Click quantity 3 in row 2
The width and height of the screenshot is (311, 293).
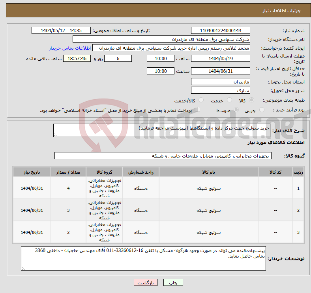68,210
